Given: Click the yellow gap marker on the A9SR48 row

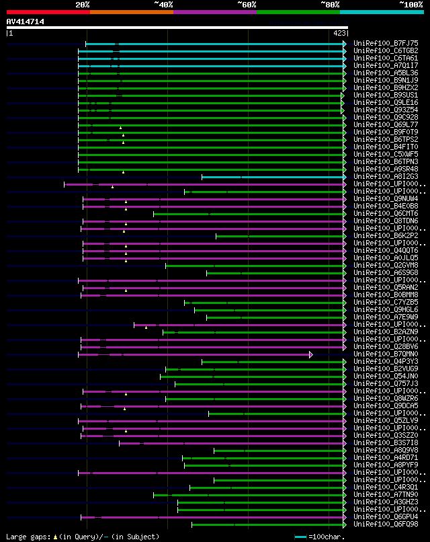Looking at the screenshot, I should point(124,172).
